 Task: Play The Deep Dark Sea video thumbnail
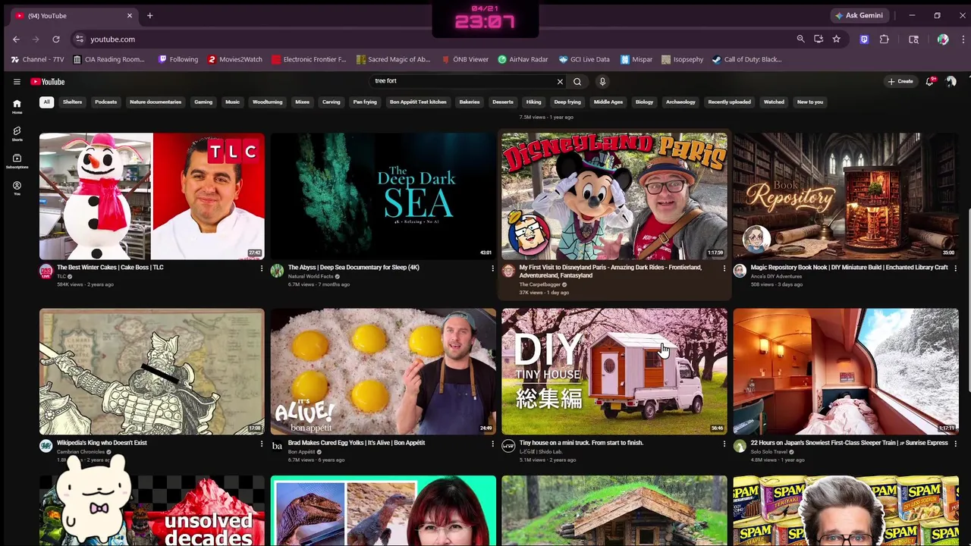click(383, 196)
